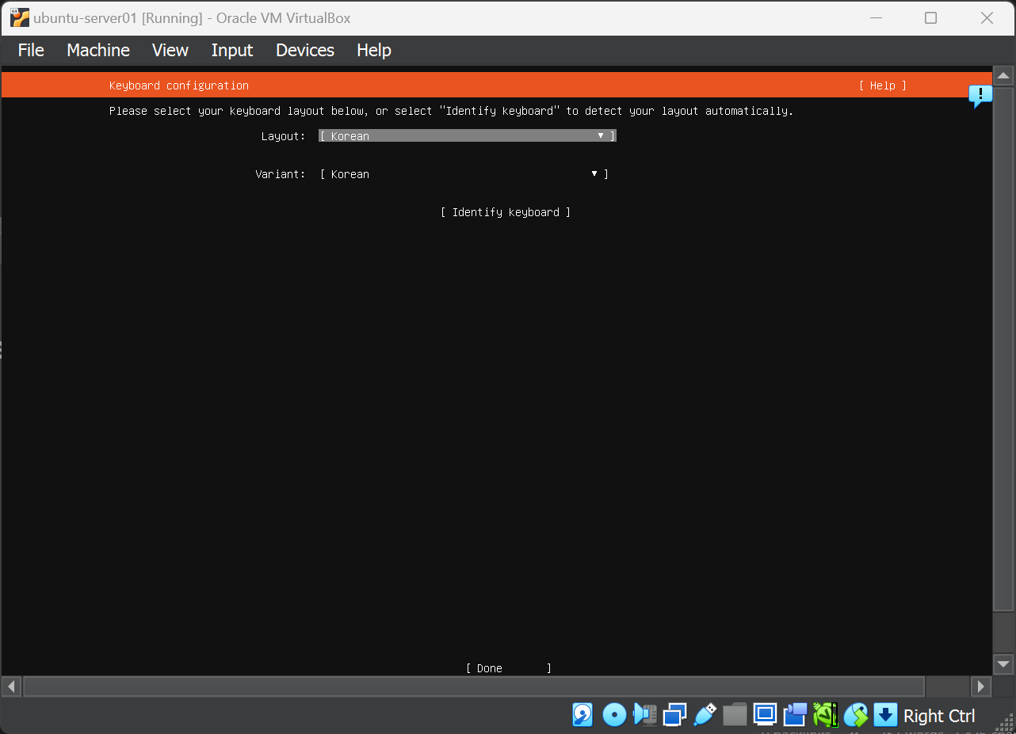The image size is (1016, 734).
Task: Expand the Layout dropdown set to Korean
Action: (467, 136)
